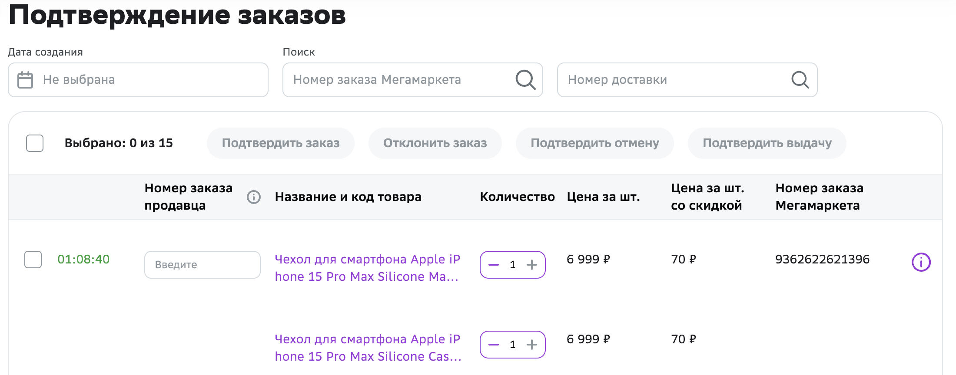The height and width of the screenshot is (375, 956).
Task: Click the info icon beside Номер заказа продавца
Action: tap(254, 197)
